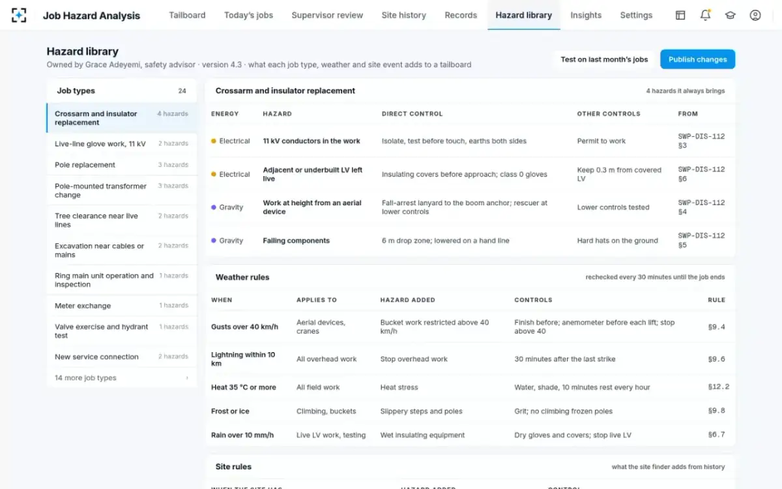Open the Site history tab
Image resolution: width=782 pixels, height=489 pixels.
coord(403,15)
